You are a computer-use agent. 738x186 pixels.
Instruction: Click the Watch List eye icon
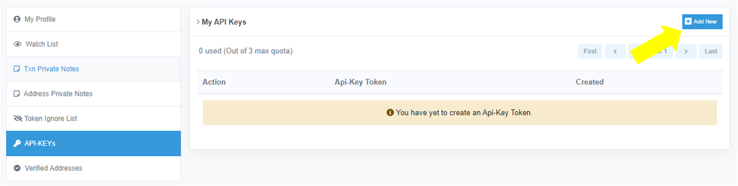point(17,44)
